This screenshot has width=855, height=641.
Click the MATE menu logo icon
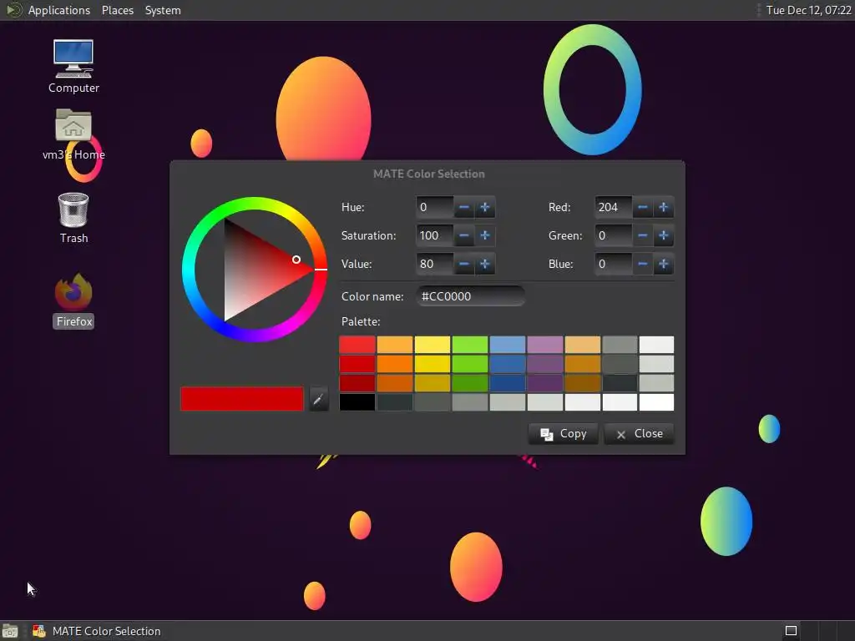point(13,10)
